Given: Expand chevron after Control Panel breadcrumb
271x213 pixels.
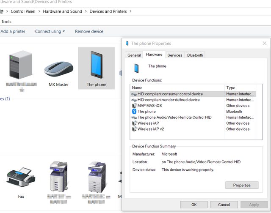Looking at the screenshot, I should [39, 11].
